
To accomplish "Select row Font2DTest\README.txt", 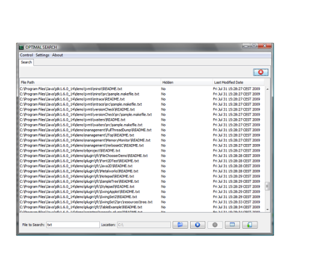I will coord(142,161).
